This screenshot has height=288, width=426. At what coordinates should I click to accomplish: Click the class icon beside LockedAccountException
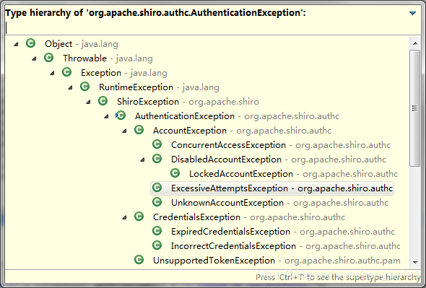175,173
